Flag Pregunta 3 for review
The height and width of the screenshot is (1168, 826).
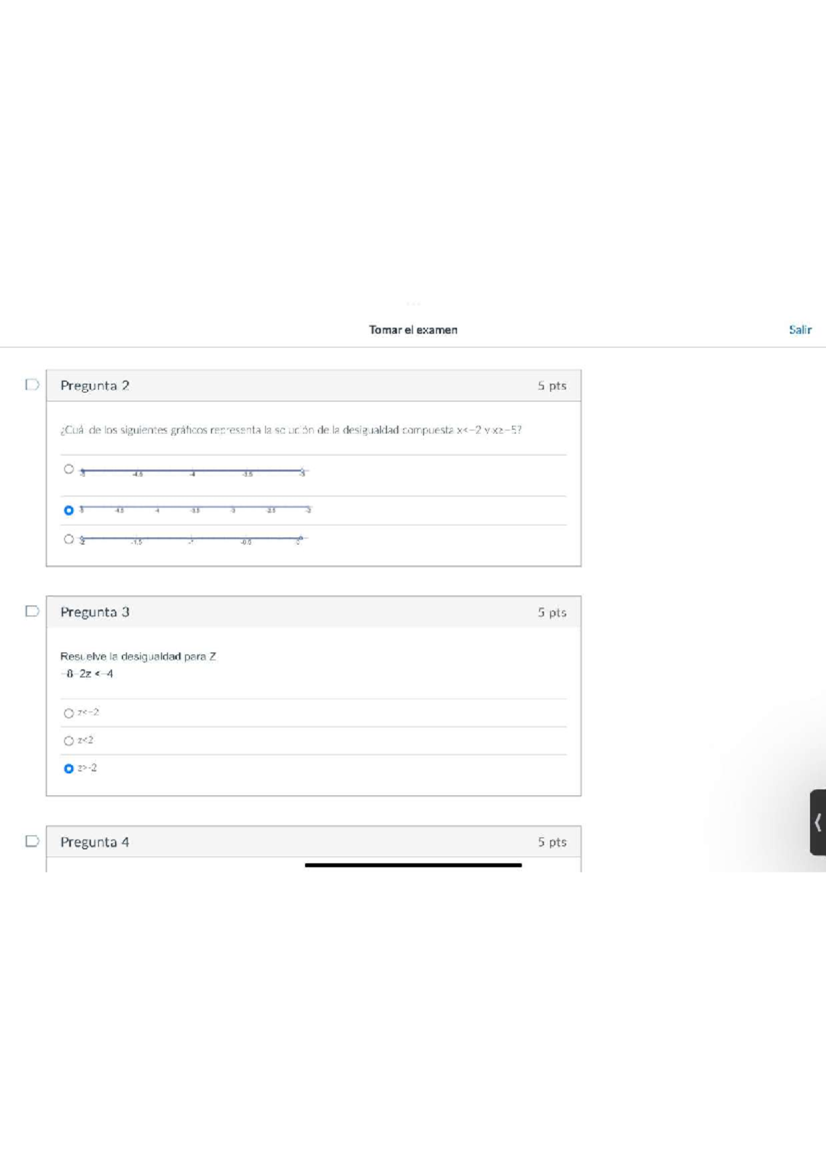[32, 611]
